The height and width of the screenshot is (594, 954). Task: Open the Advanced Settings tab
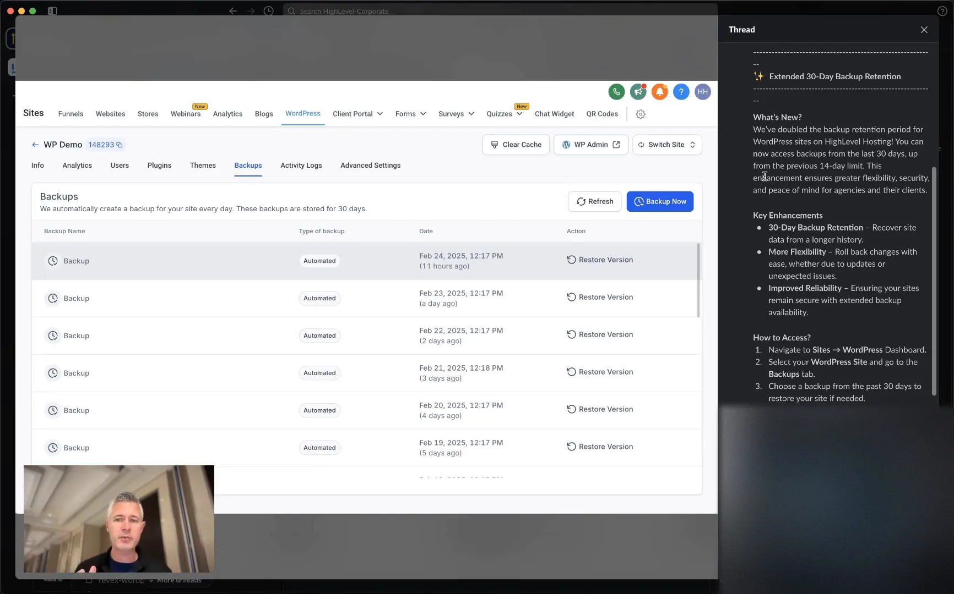[x=370, y=165]
